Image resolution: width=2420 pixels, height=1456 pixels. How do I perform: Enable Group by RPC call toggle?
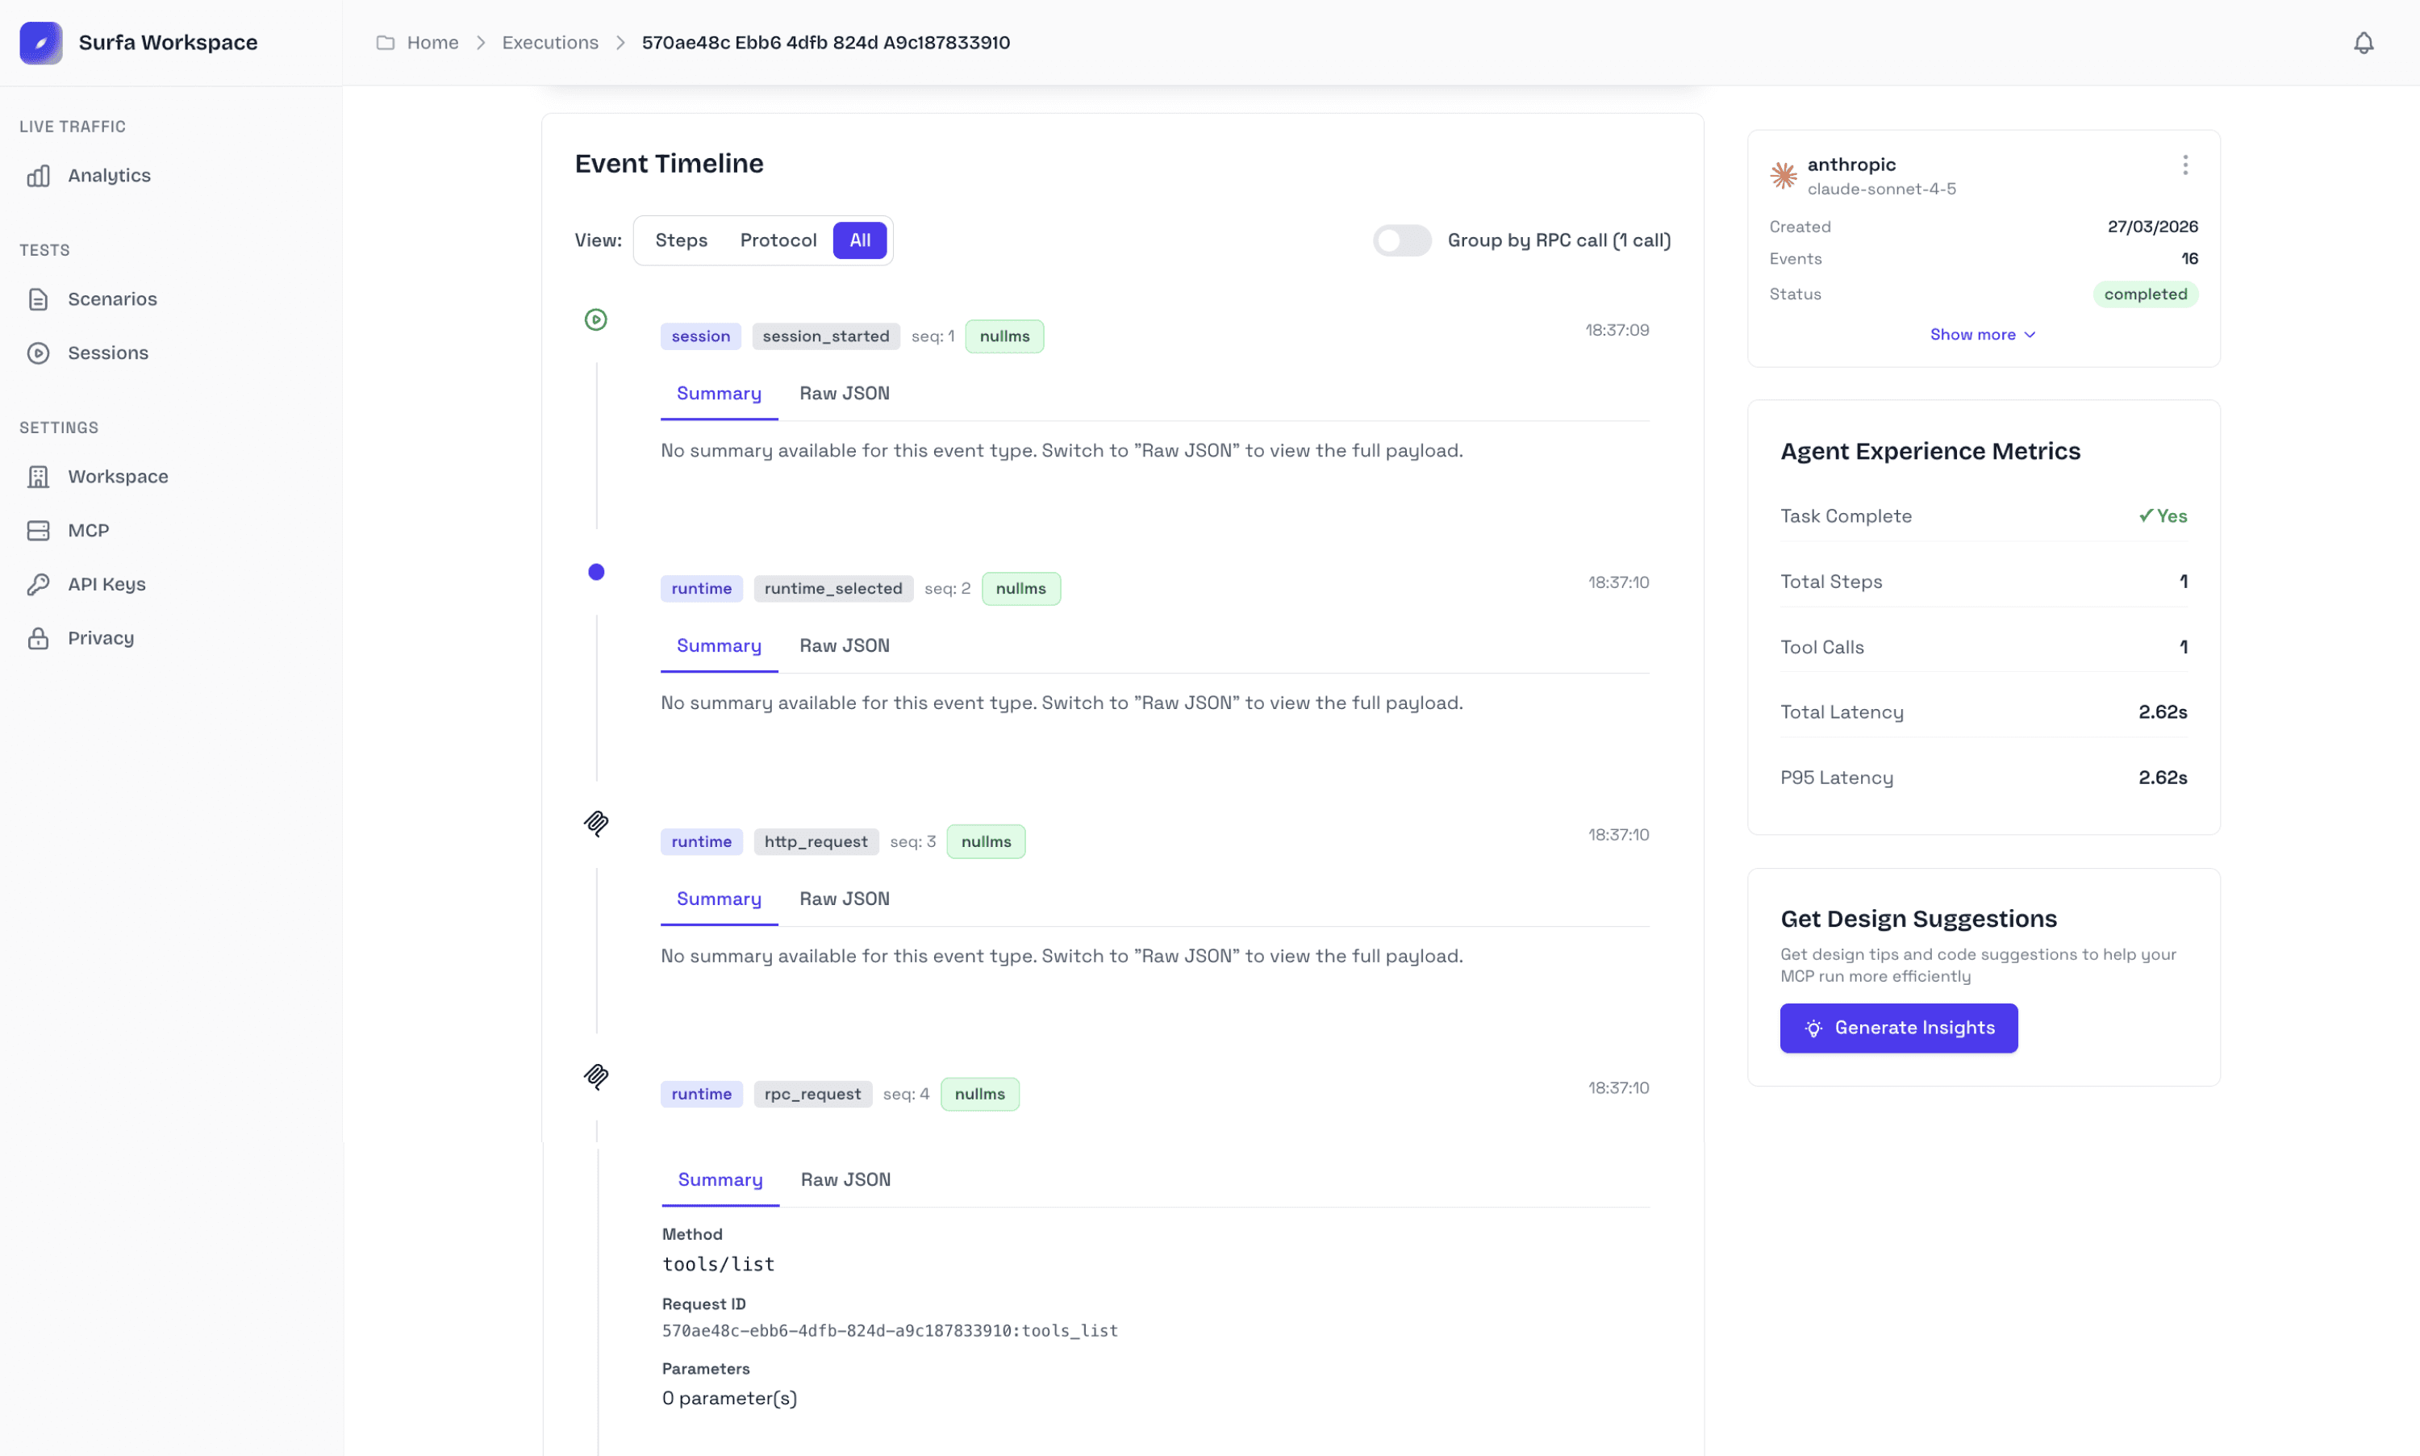point(1401,240)
